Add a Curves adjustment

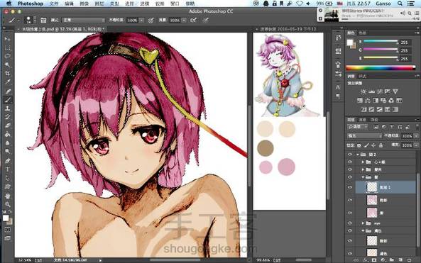tap(379, 91)
